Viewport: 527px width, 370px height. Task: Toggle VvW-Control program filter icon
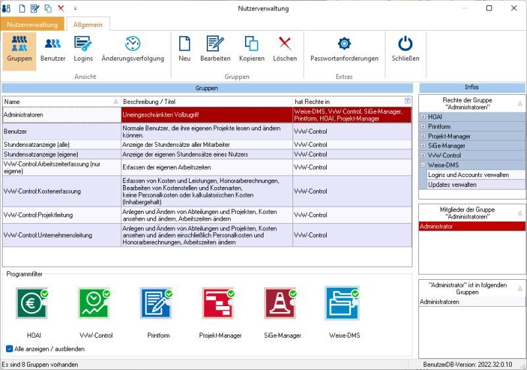[x=94, y=304]
